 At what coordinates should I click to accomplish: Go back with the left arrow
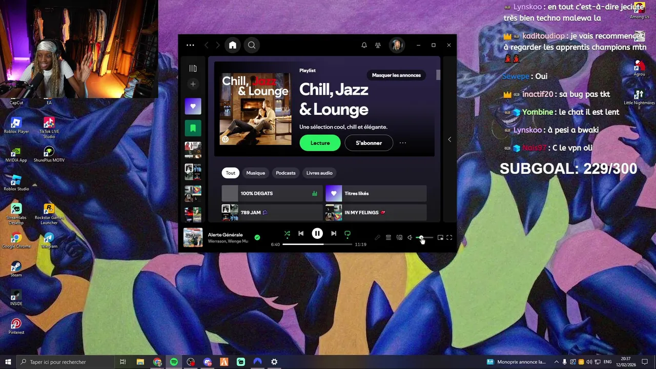click(207, 45)
